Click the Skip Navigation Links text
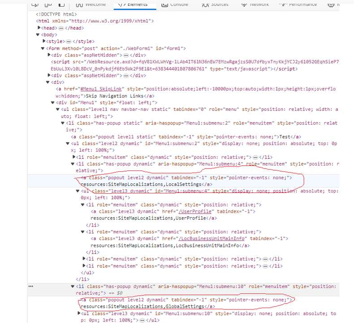This screenshot has width=354, height=323. pyautogui.click(x=114, y=96)
